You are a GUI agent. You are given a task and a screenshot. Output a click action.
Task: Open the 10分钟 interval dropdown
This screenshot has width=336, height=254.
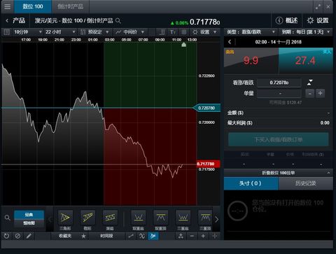[x=27, y=32]
